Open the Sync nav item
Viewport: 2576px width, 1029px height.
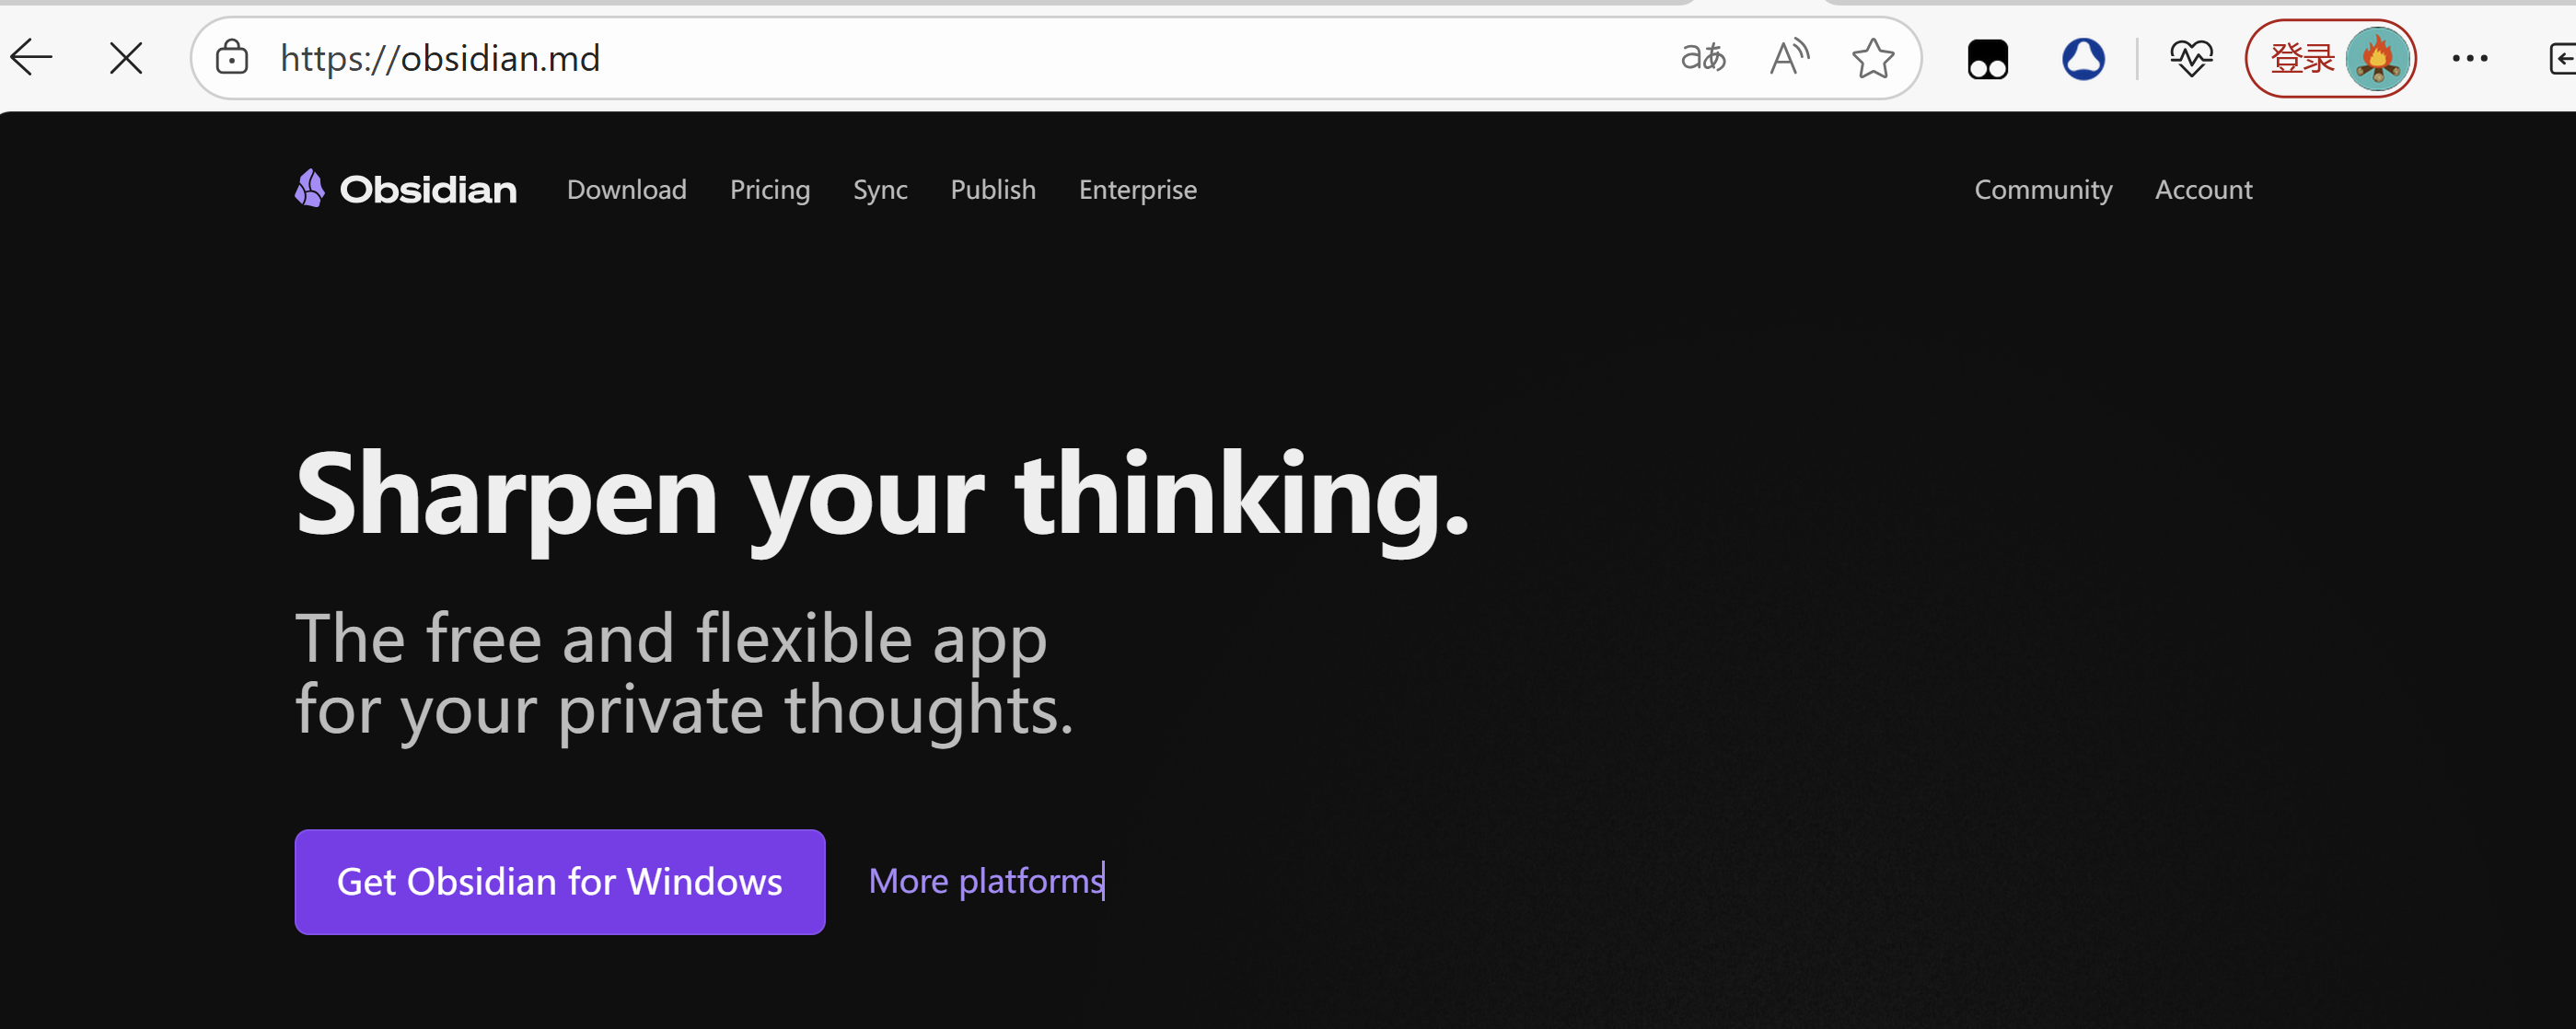(x=880, y=190)
